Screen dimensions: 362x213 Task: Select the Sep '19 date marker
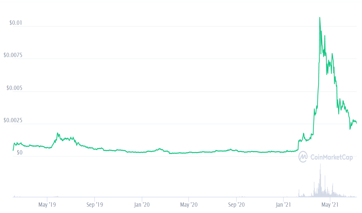[94, 205]
